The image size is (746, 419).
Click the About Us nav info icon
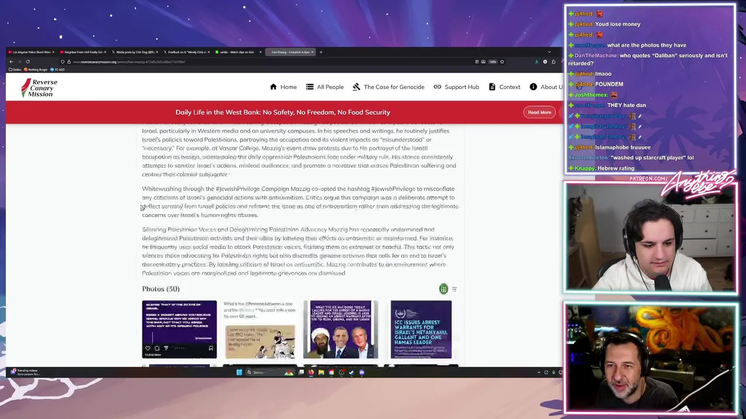(533, 87)
